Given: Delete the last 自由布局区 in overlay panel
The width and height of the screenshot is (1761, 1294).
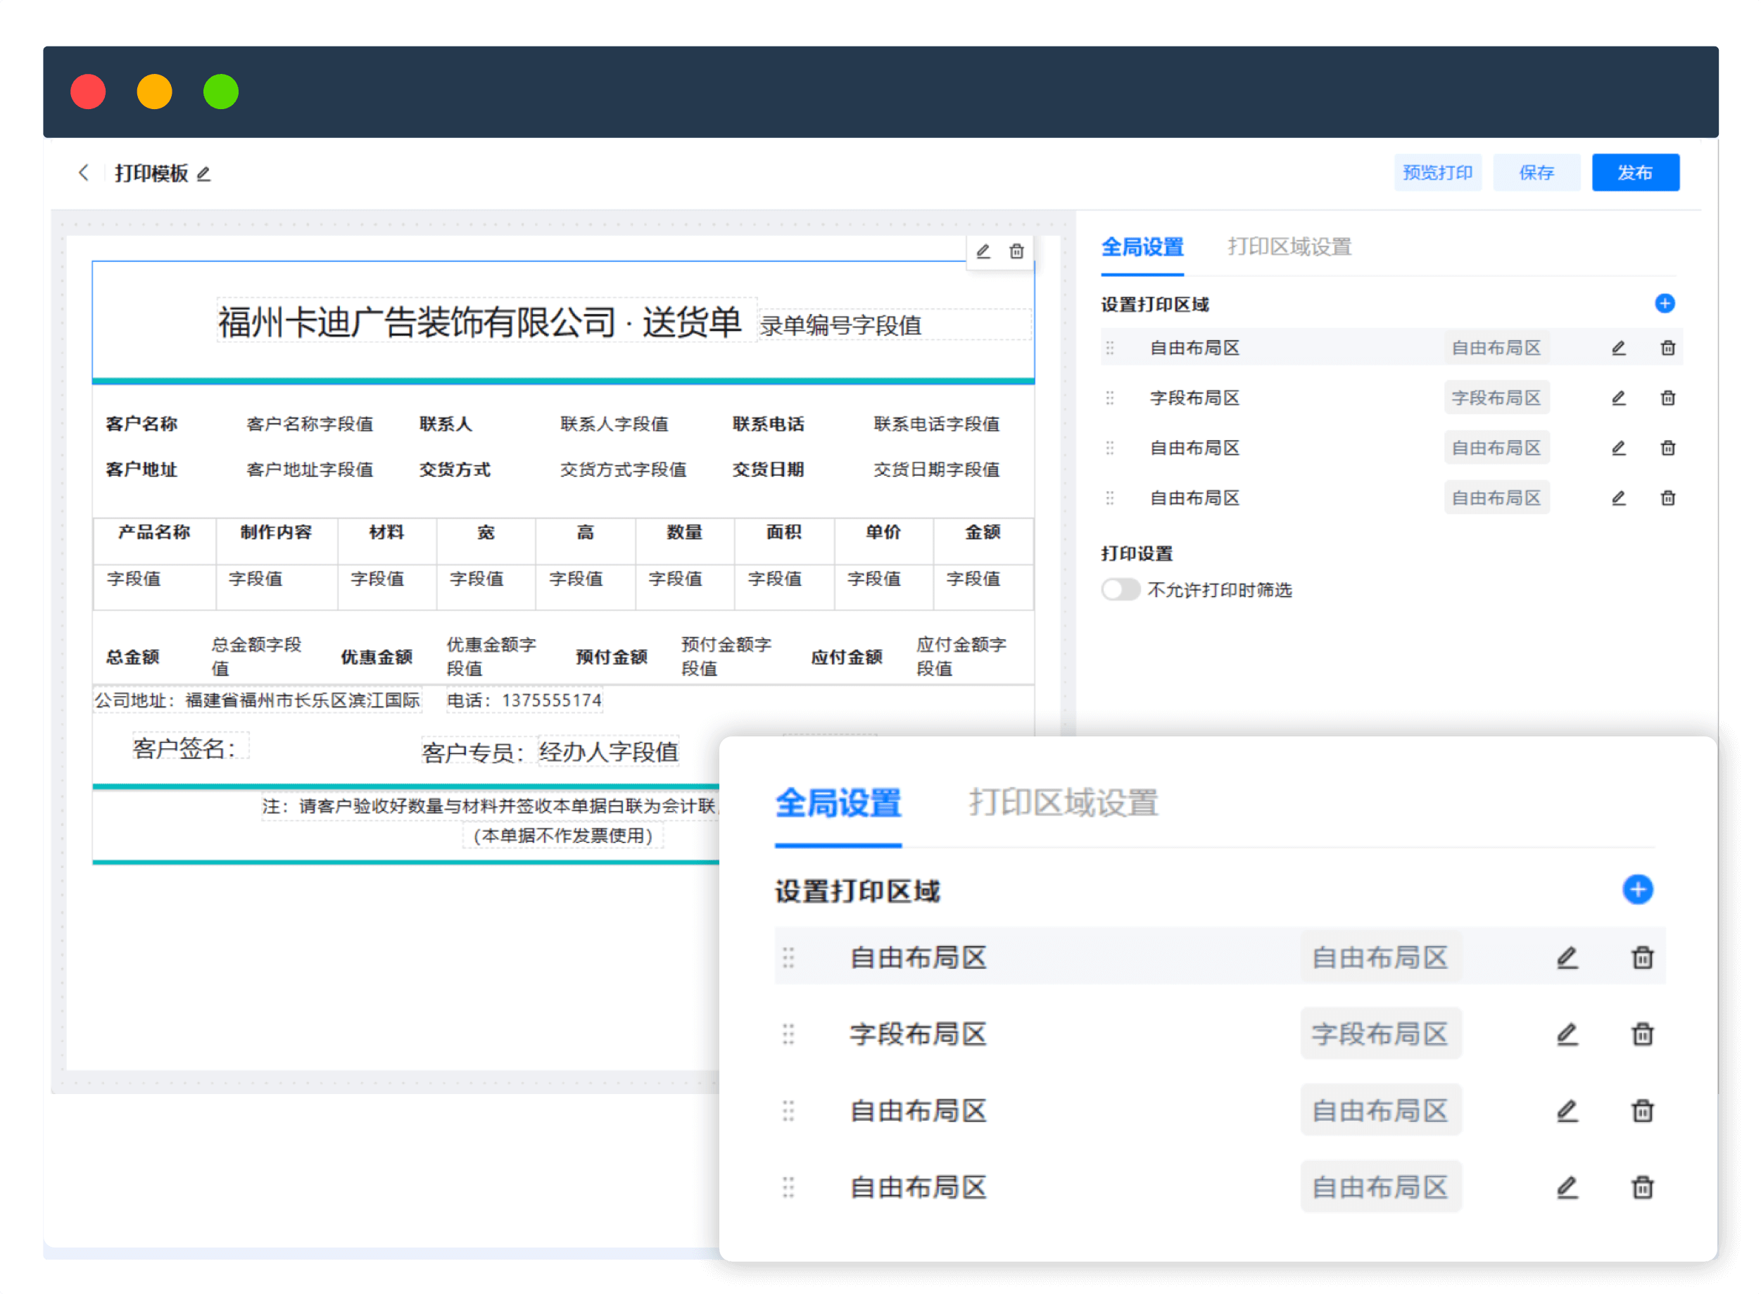Looking at the screenshot, I should (1642, 1187).
